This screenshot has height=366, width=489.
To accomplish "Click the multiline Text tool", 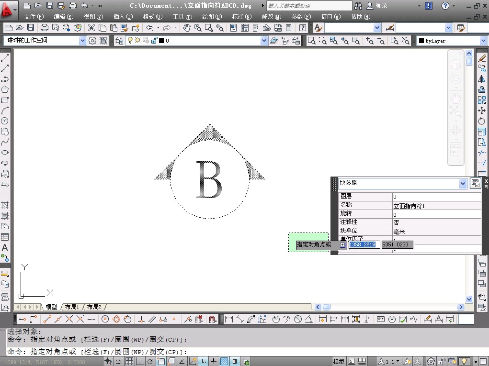I will (x=5, y=247).
